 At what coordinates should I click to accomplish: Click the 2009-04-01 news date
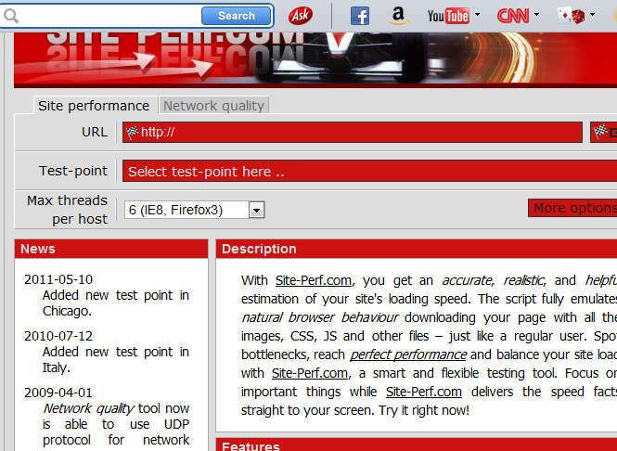coord(58,393)
